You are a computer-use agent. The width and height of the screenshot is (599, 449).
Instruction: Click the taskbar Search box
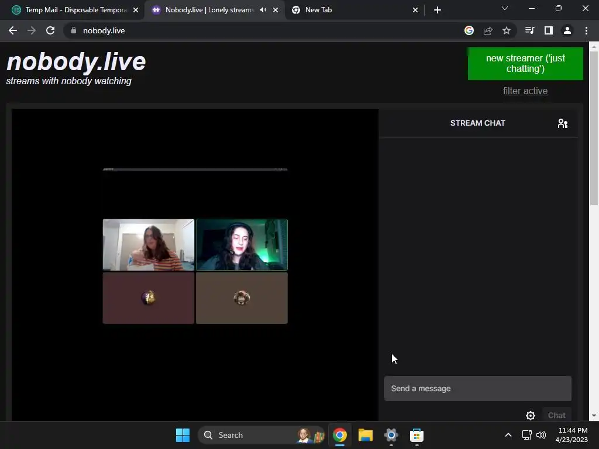[261, 435]
